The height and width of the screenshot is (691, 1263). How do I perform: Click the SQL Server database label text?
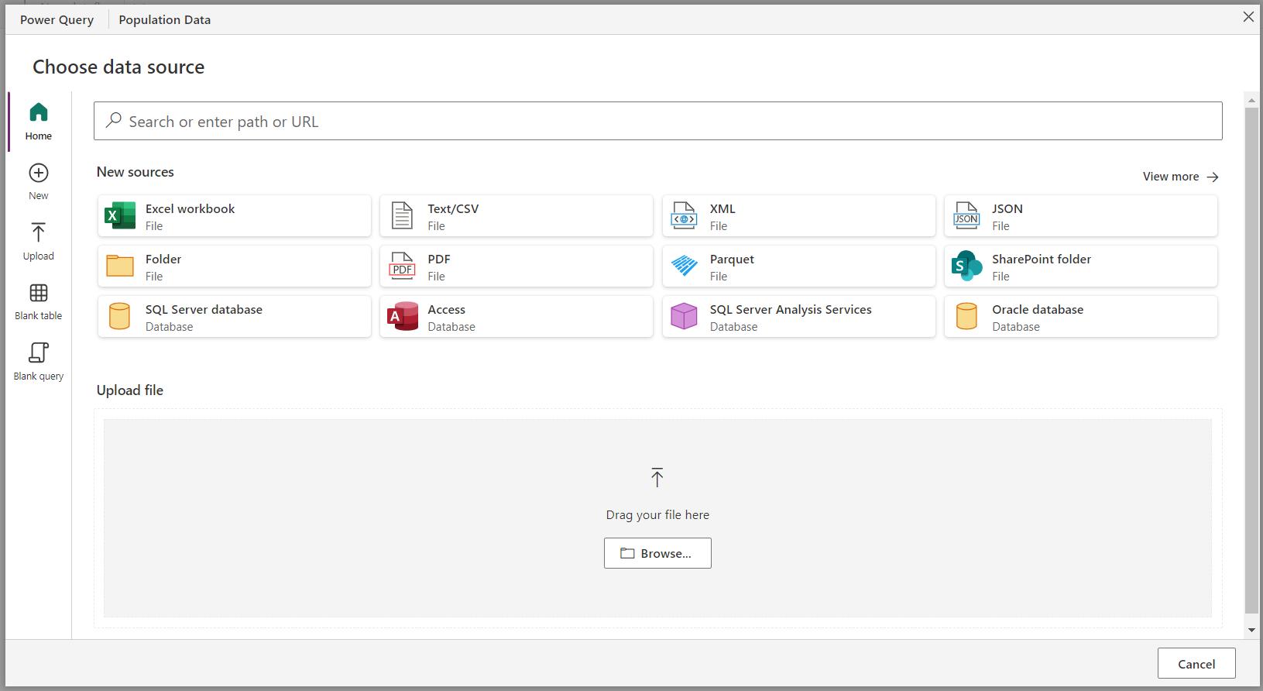point(204,309)
